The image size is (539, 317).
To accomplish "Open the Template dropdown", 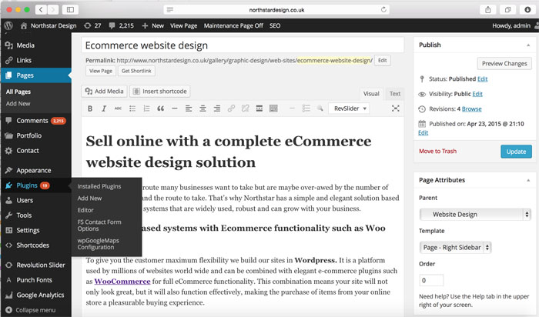I will click(455, 247).
